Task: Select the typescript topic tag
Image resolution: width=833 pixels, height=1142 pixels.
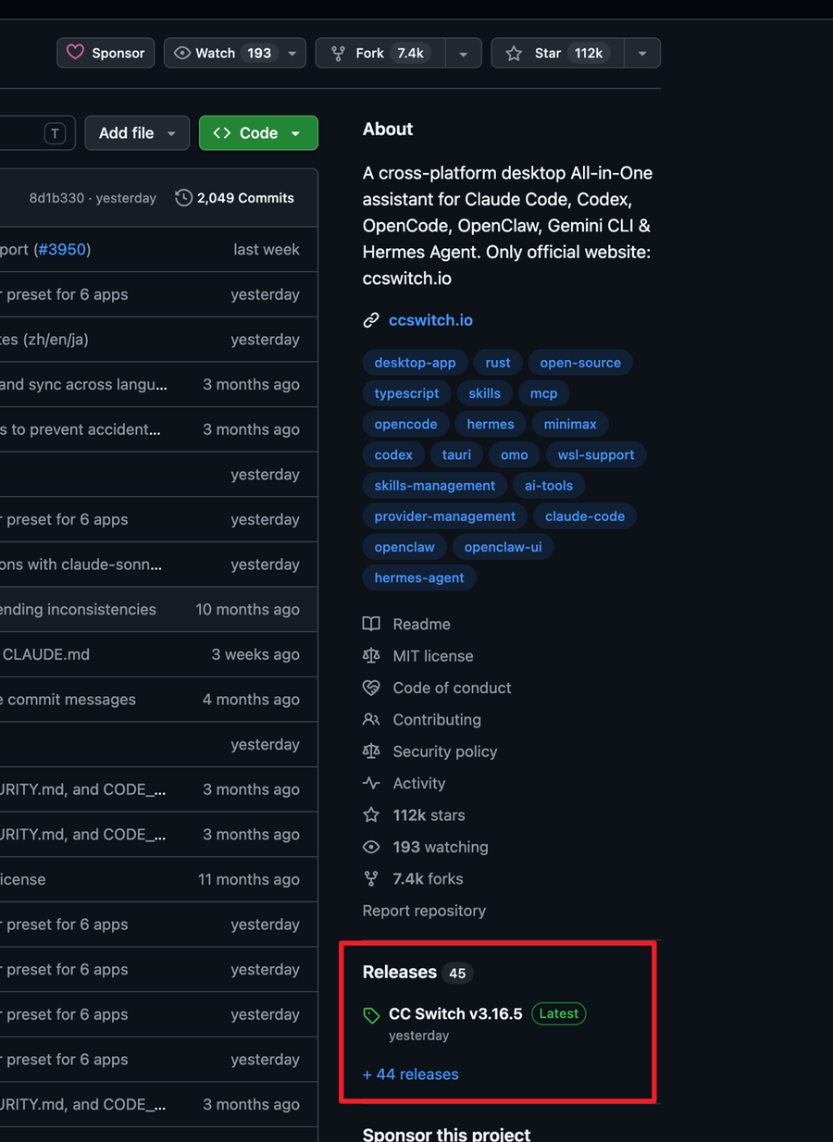Action: (406, 393)
